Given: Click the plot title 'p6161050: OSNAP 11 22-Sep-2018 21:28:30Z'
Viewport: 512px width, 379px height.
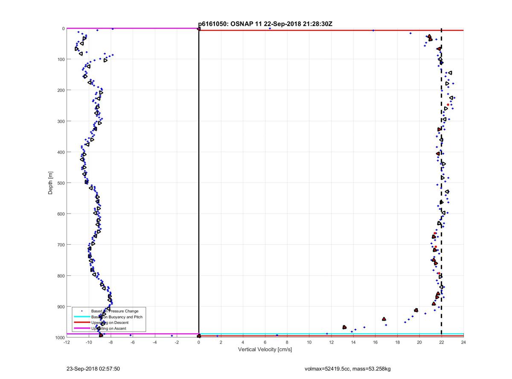Looking at the screenshot, I should [x=265, y=24].
